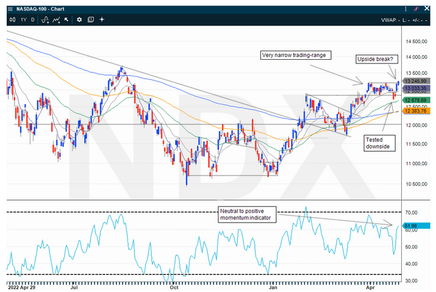
Task: Close the NASDAQ-100 chart panel
Action: click(x=427, y=9)
